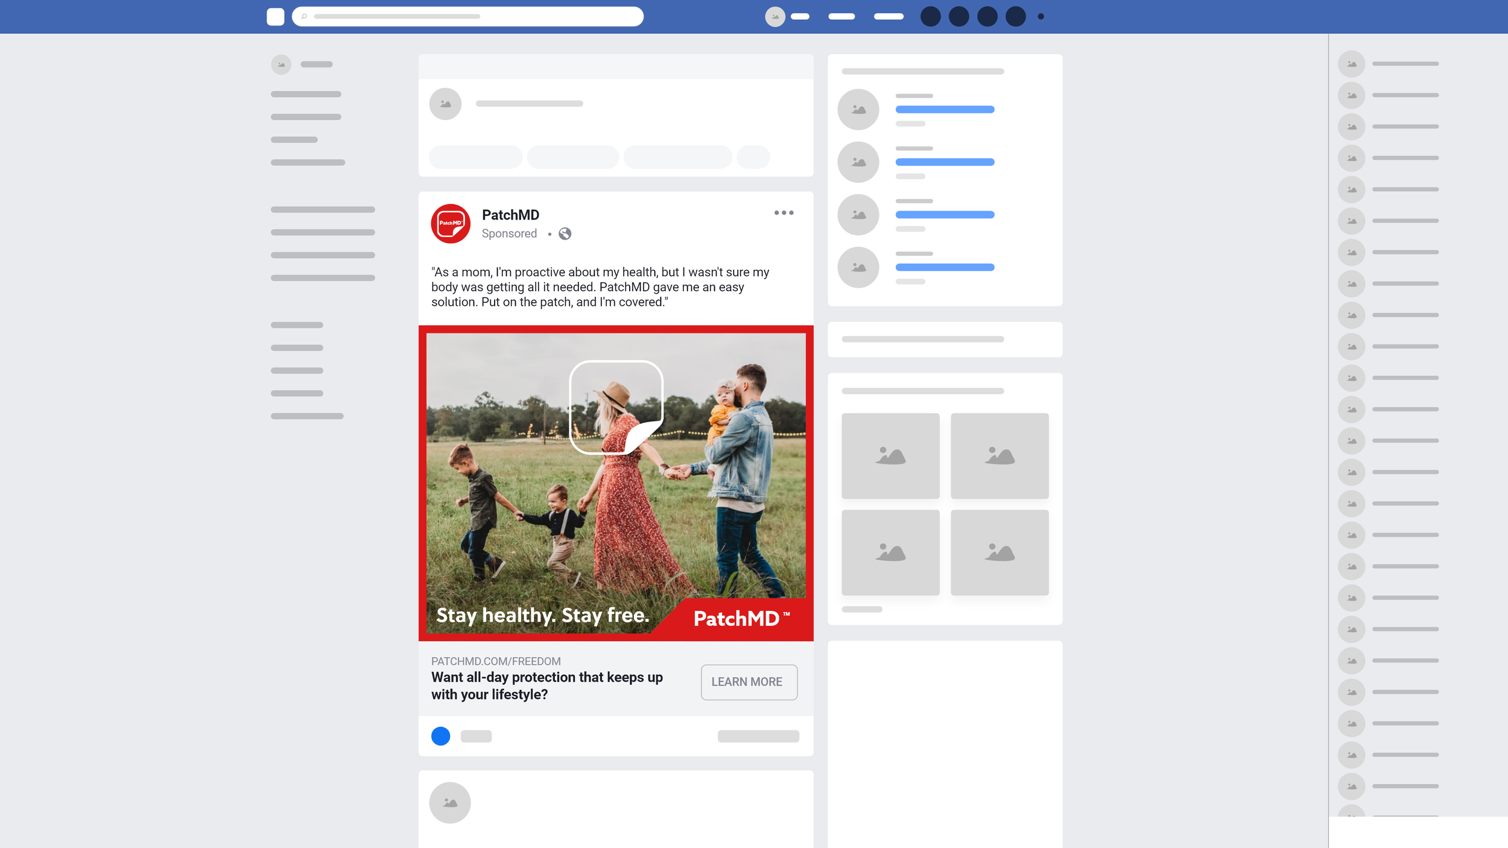Click the first contact avatar in right sidebar
Image resolution: width=1508 pixels, height=848 pixels.
pyautogui.click(x=1351, y=64)
